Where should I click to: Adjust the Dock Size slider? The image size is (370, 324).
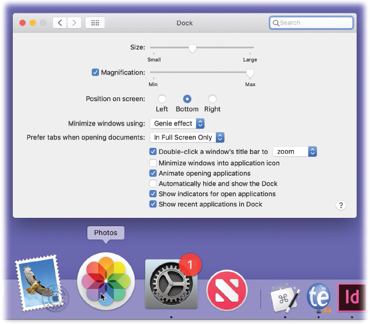click(x=193, y=48)
